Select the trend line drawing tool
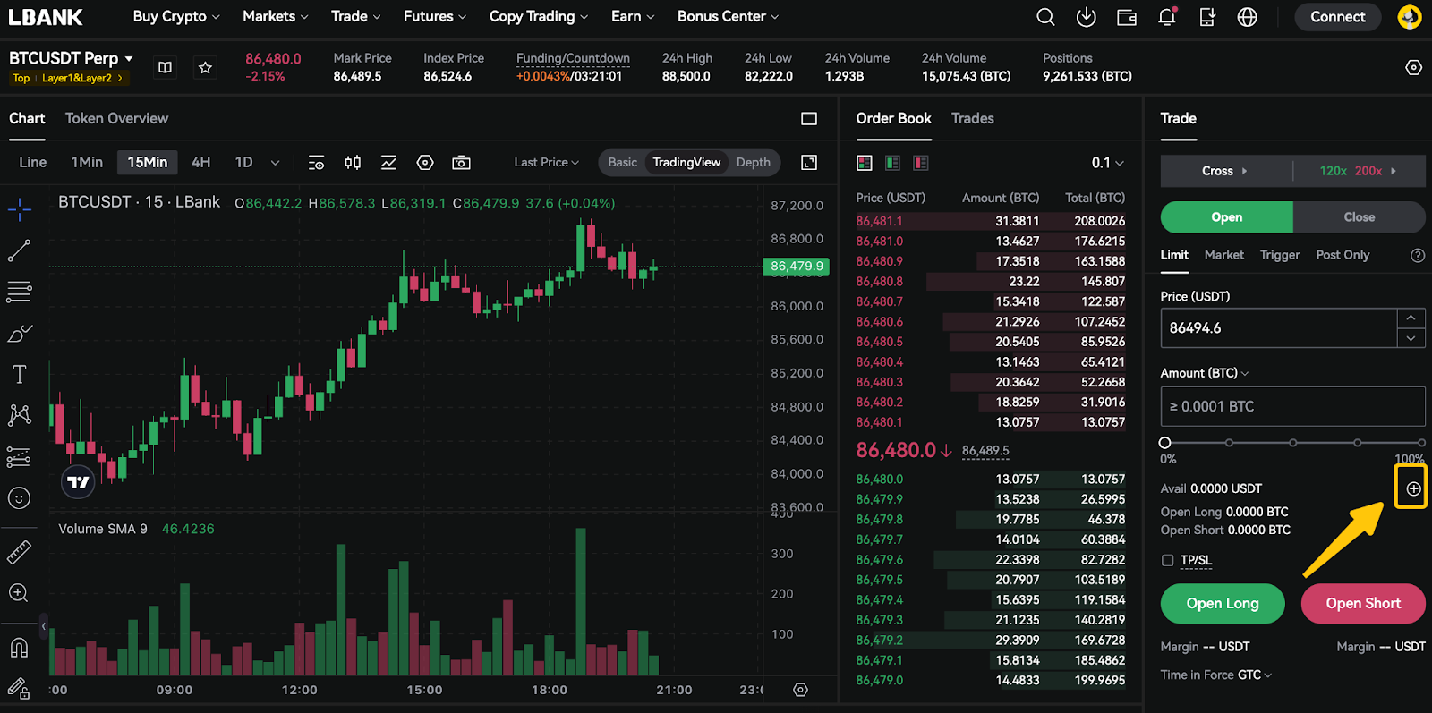Screen dimensions: 1432x713 coord(19,250)
